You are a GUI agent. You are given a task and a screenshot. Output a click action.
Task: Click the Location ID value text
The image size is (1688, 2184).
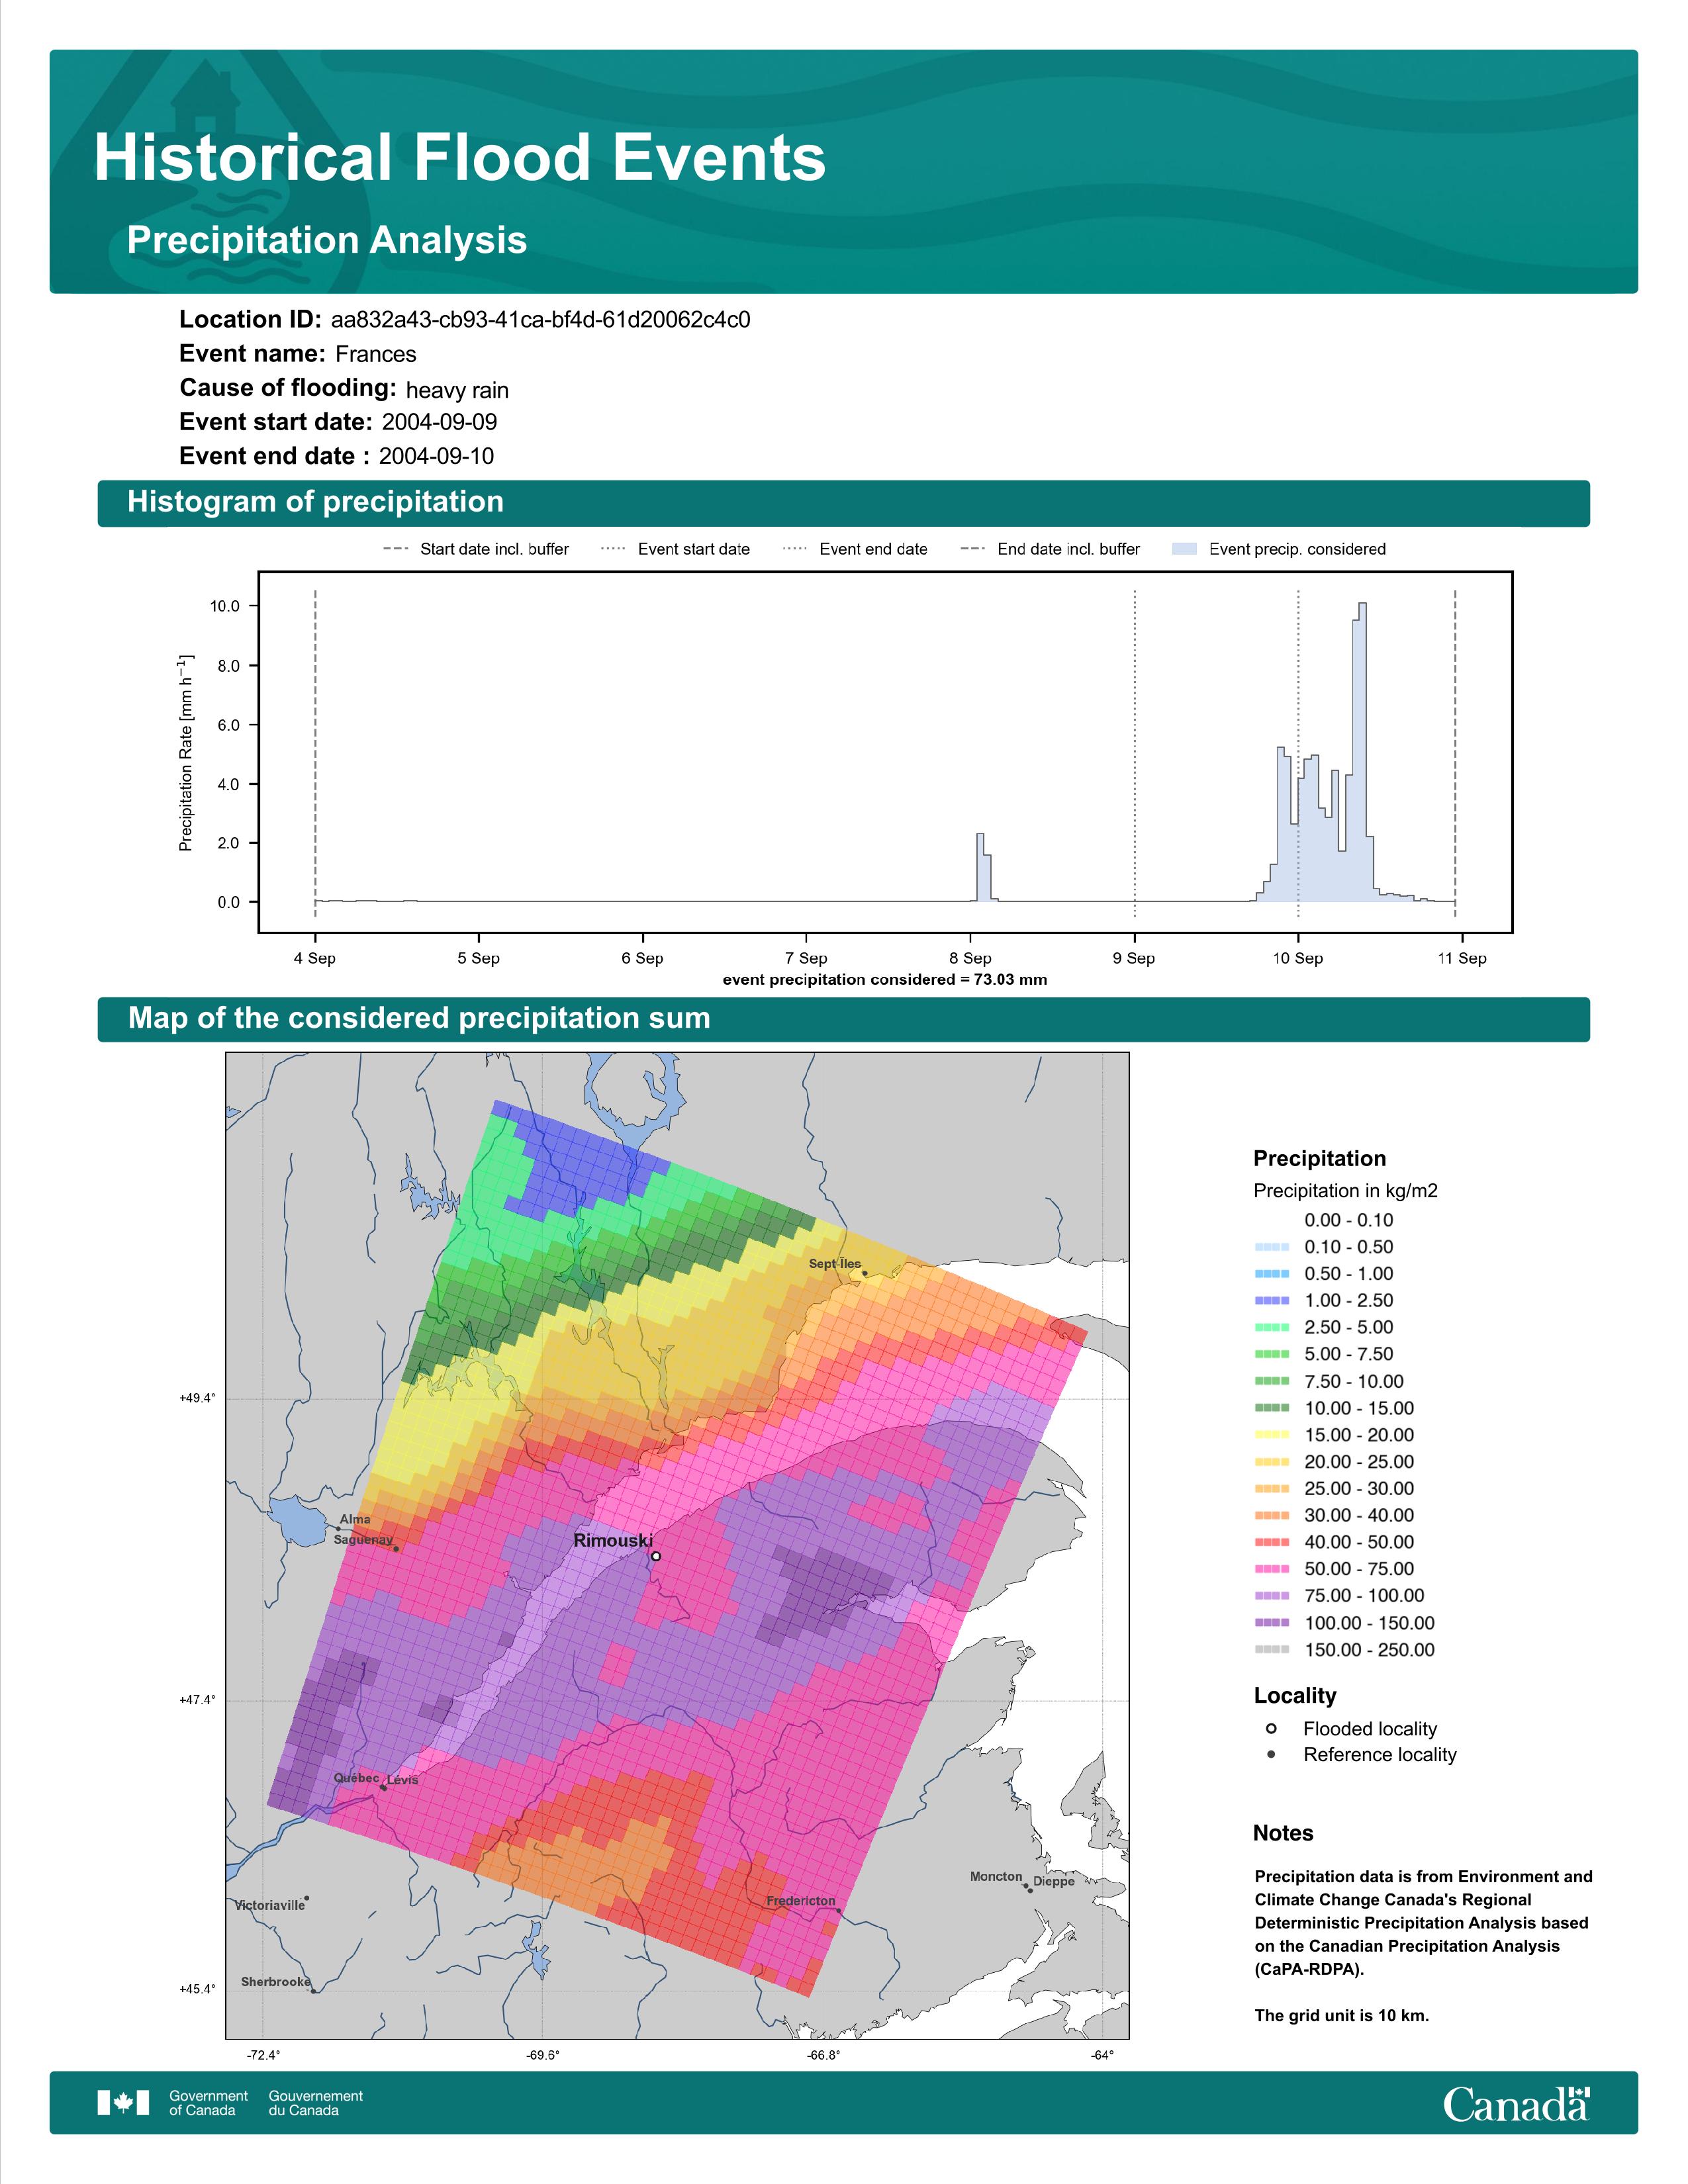[540, 320]
